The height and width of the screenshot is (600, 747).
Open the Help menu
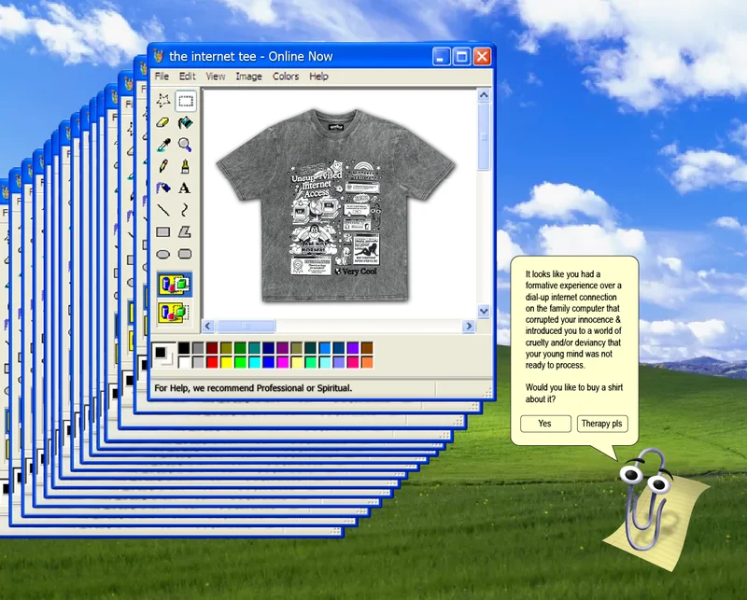click(x=318, y=77)
